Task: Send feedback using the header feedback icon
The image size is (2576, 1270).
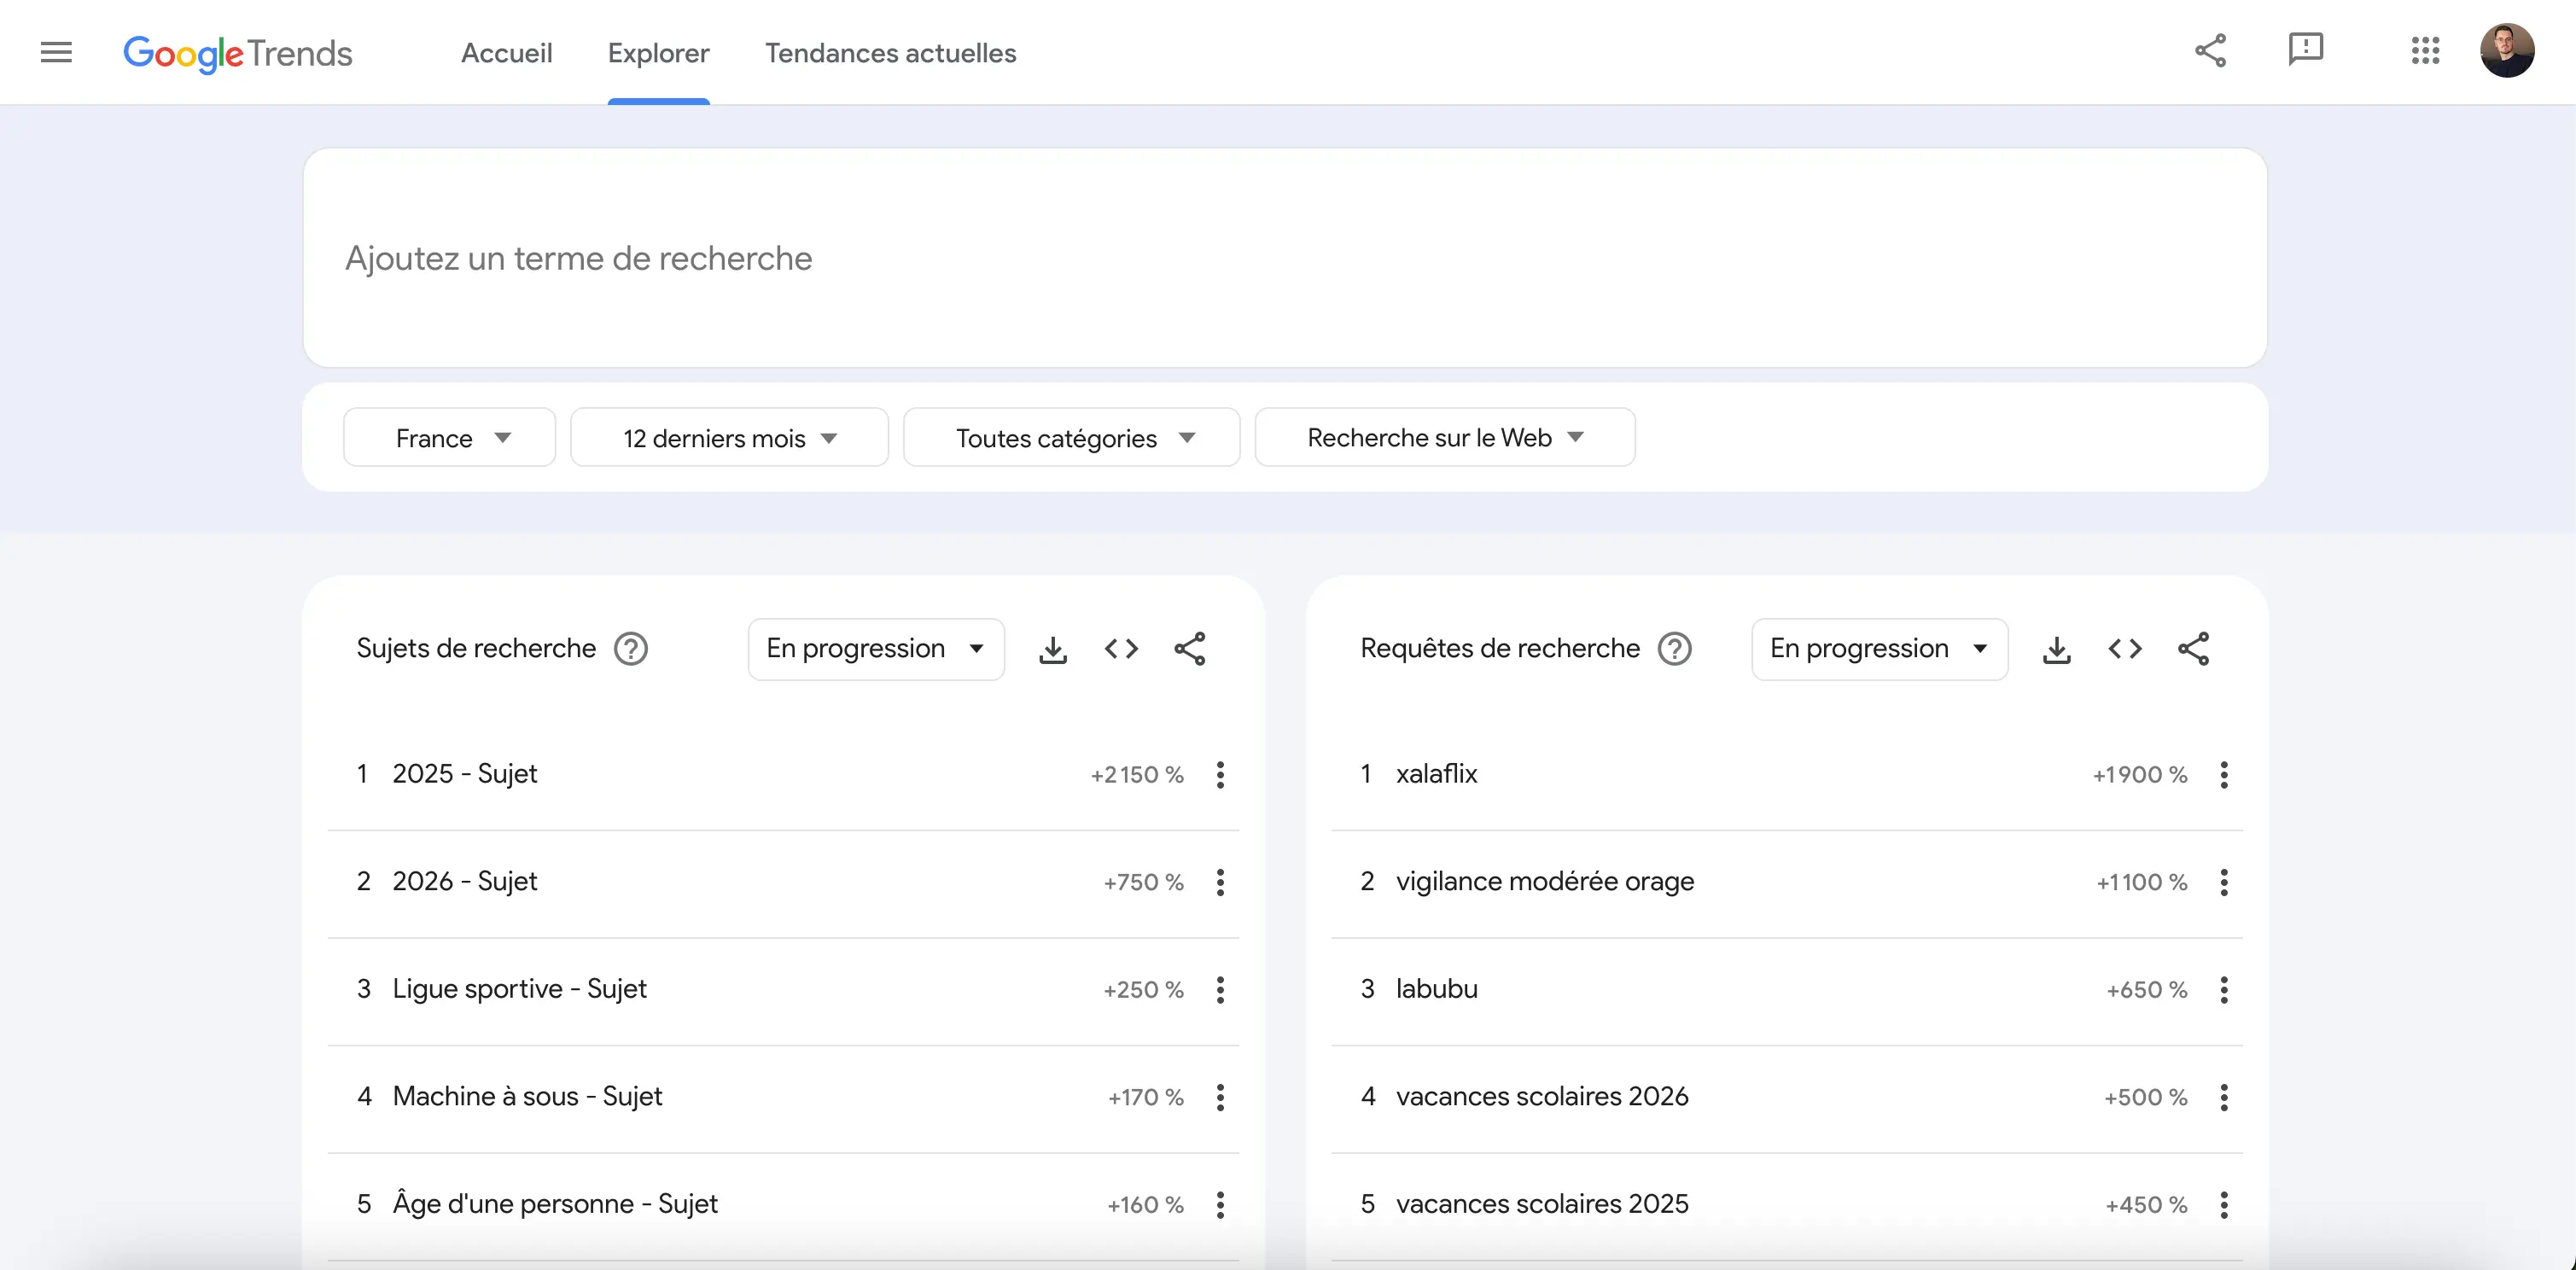Action: 2305,50
